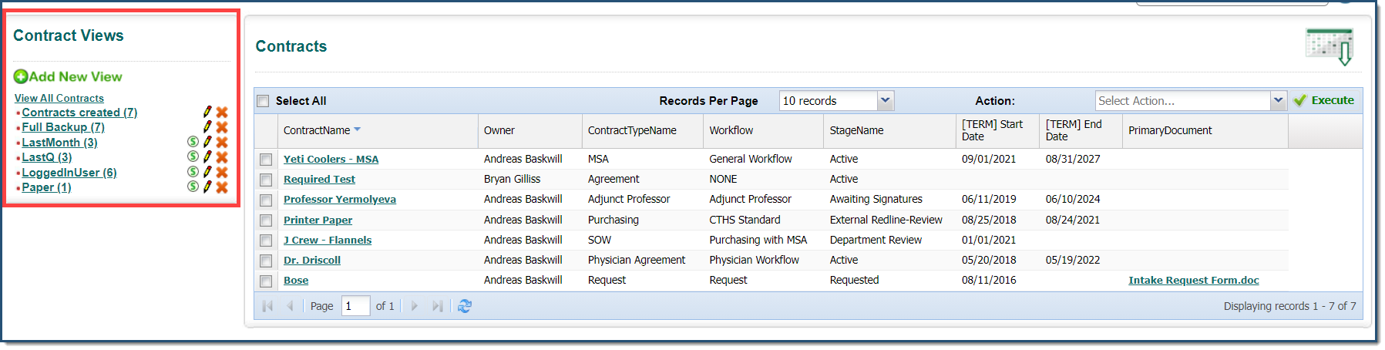Click the page number input field
Viewport: 1385px width, 350px height.
click(x=355, y=306)
